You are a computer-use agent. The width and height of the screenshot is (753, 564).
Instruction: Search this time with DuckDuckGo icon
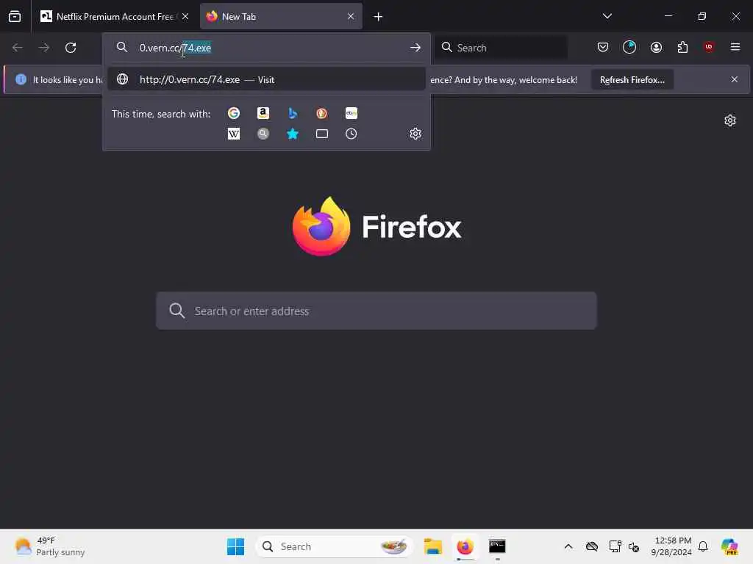point(322,113)
